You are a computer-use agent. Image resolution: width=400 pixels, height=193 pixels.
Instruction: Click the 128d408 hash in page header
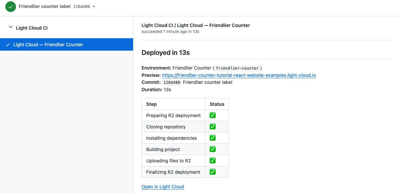pos(82,7)
